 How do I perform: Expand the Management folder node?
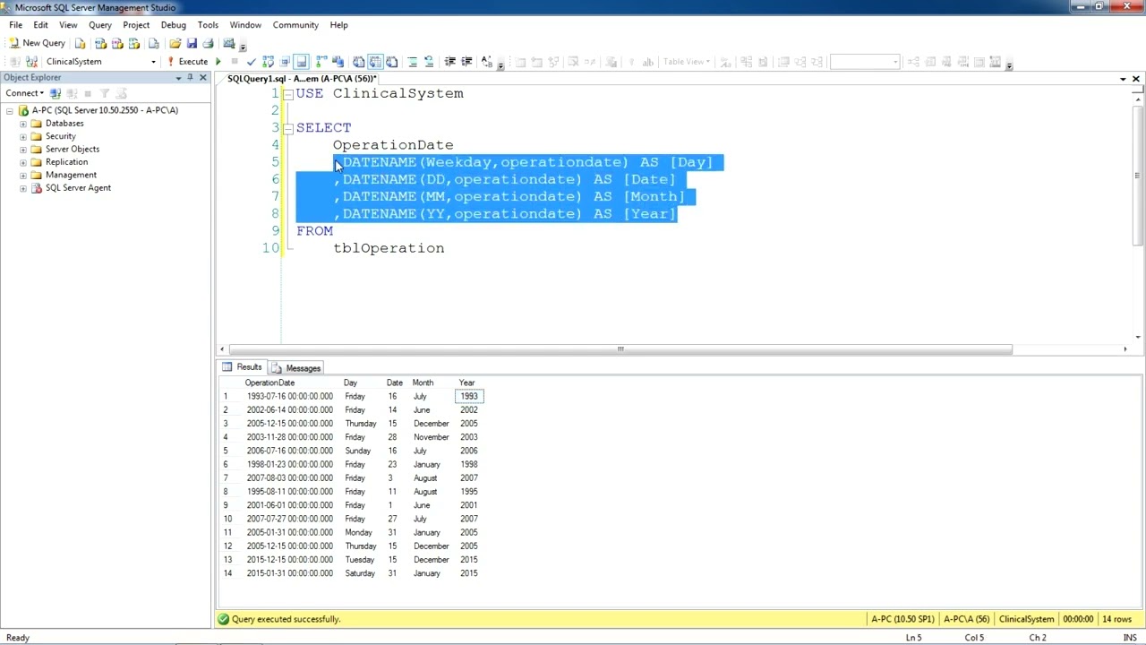[23, 175]
